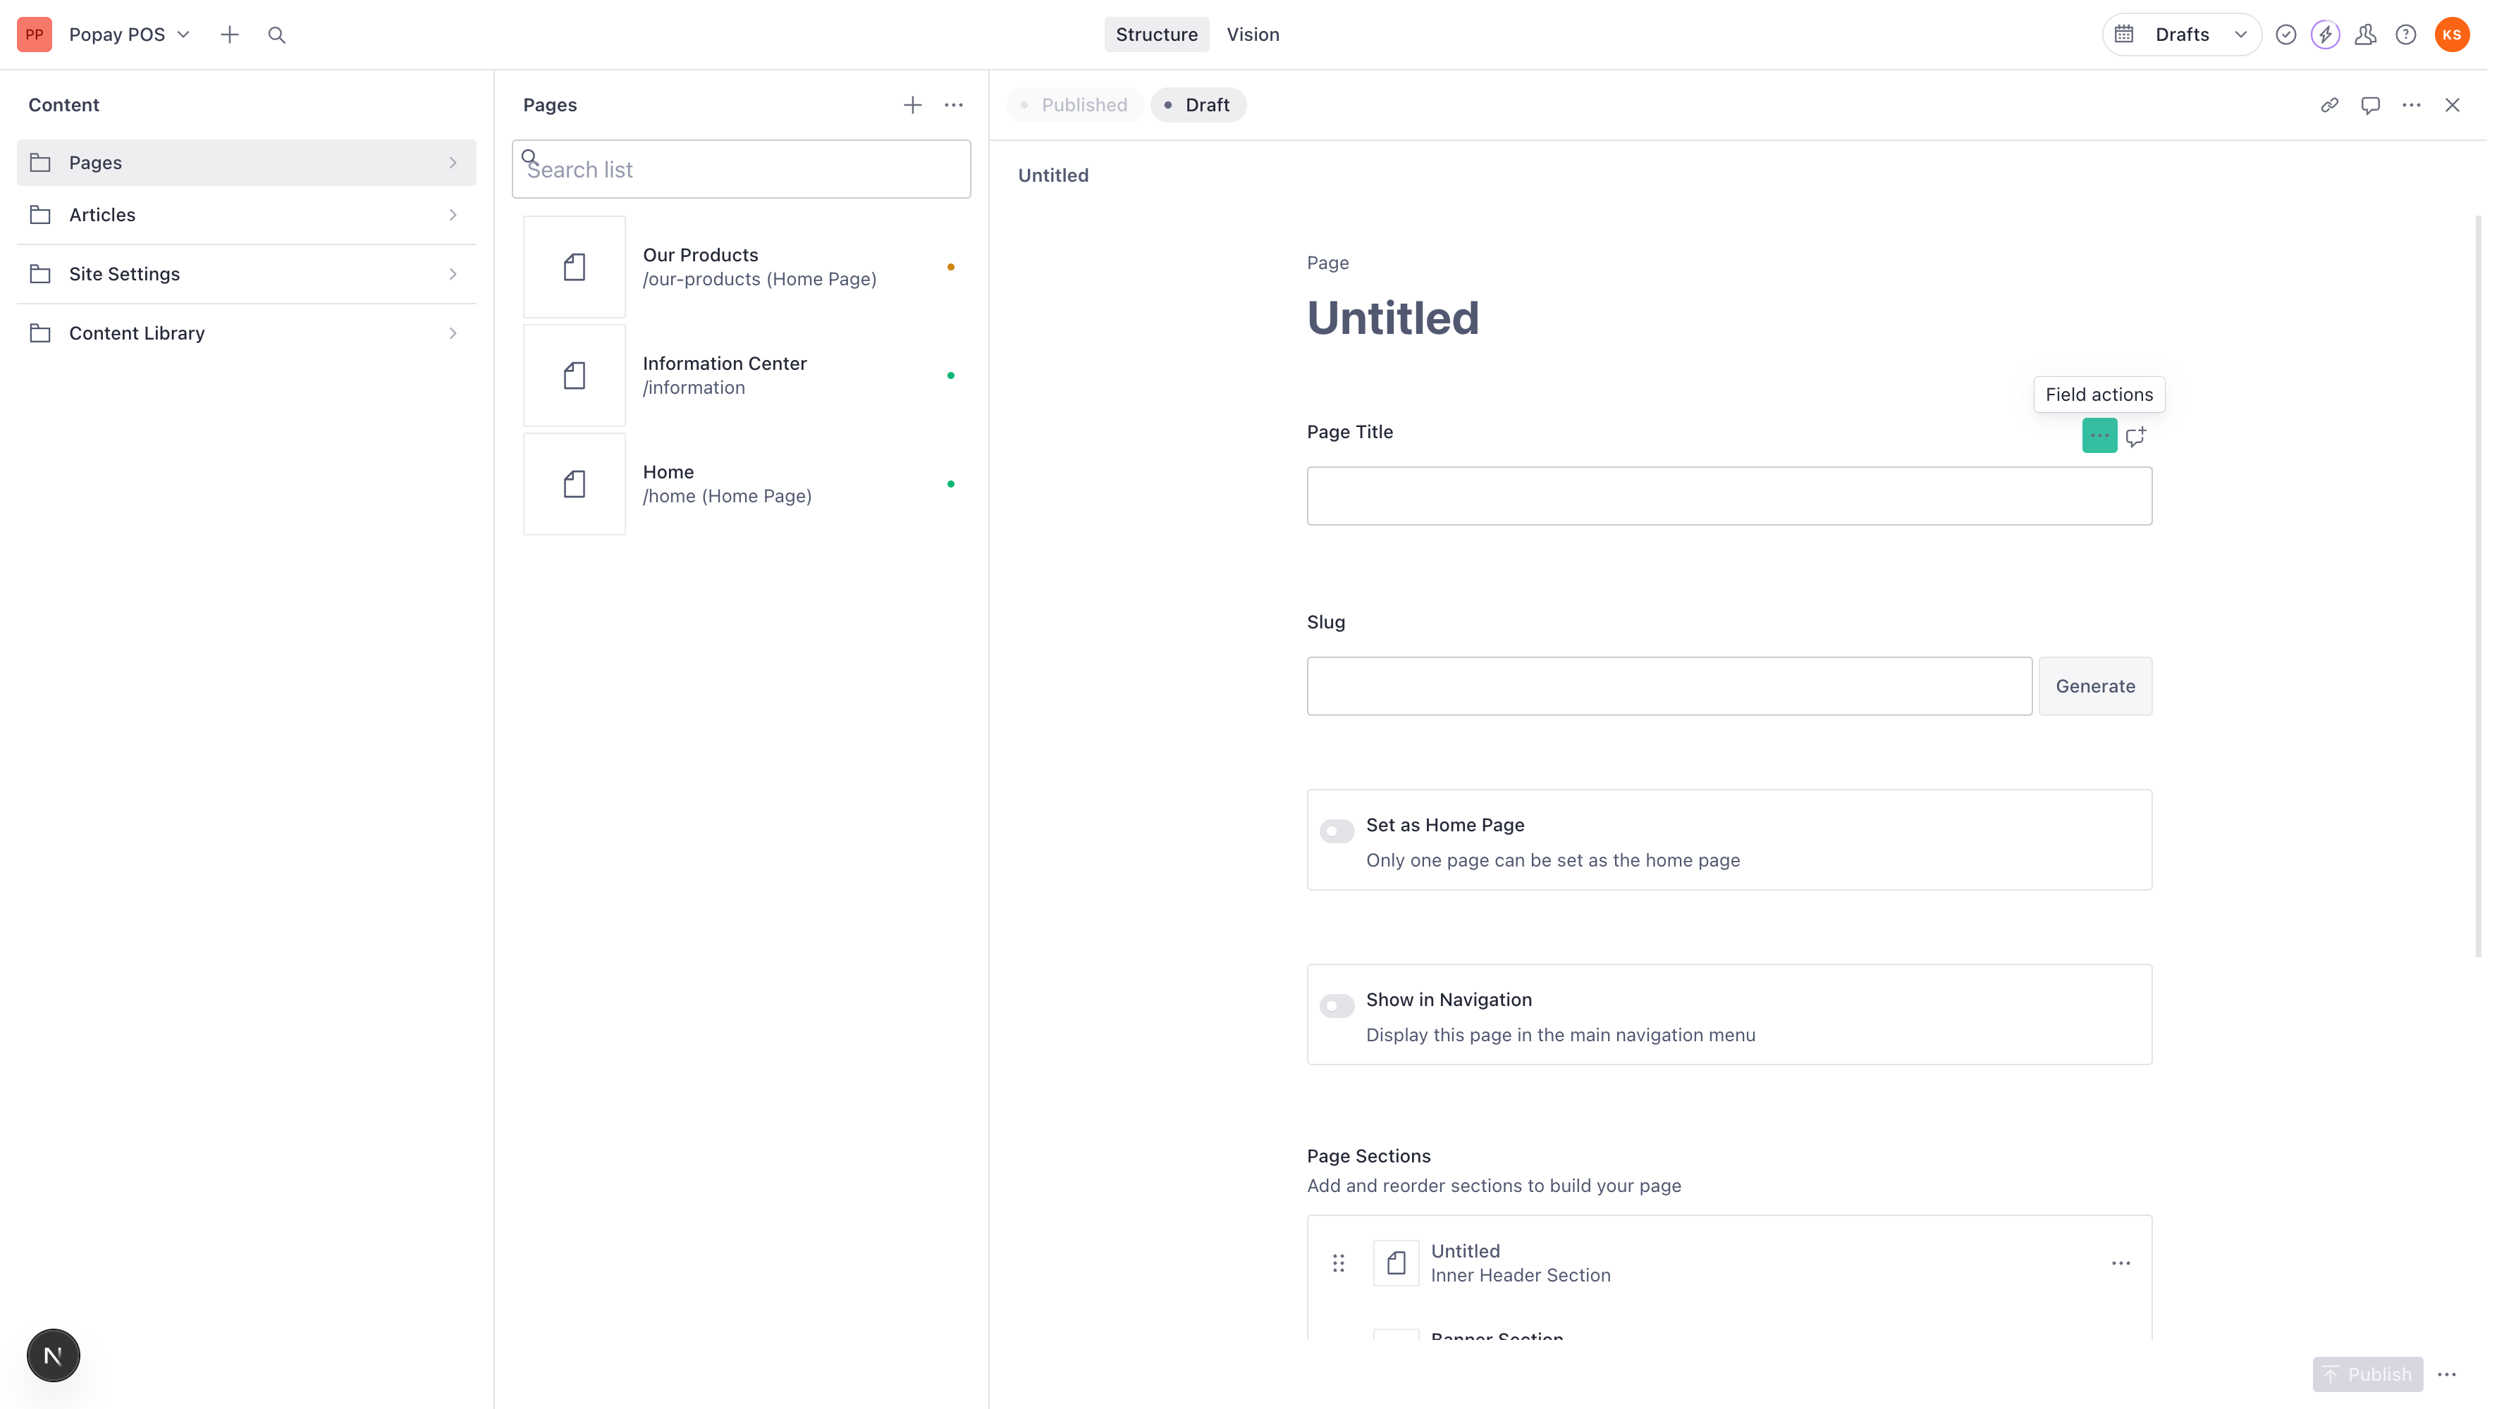The image size is (2504, 1409).
Task: Click the Generate slug button
Action: 2094,686
